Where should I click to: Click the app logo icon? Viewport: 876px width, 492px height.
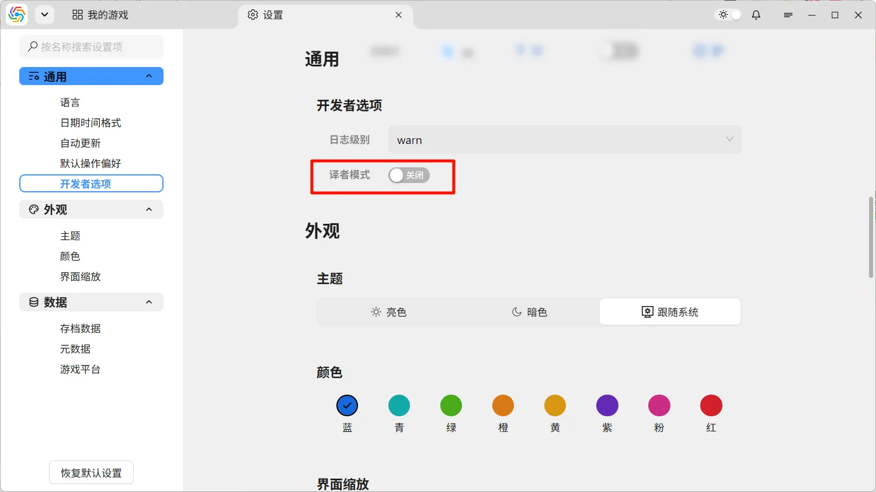(x=16, y=15)
